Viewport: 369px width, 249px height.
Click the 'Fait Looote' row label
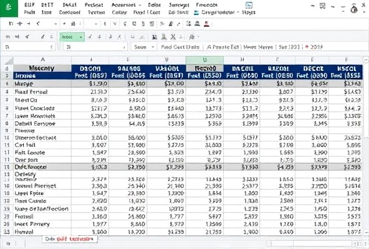point(30,153)
